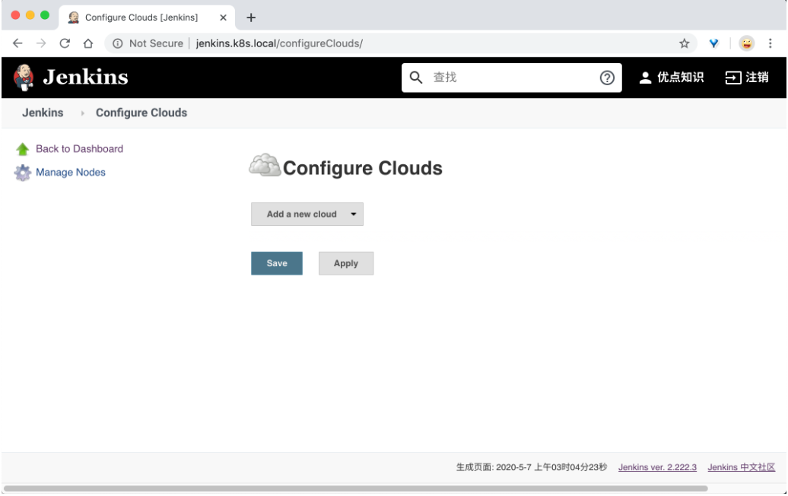Screen dimensions: 788x496
Task: Open the Back to Dashboard link
Action: [79, 149]
